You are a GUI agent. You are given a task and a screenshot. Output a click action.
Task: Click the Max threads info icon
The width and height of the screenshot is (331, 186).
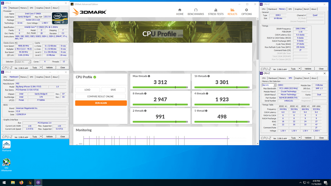tap(149, 76)
